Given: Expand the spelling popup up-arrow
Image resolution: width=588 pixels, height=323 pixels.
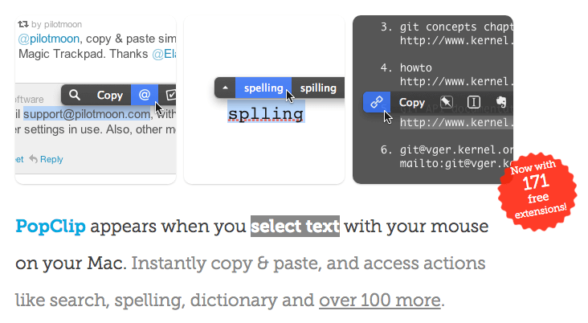Looking at the screenshot, I should [x=225, y=88].
